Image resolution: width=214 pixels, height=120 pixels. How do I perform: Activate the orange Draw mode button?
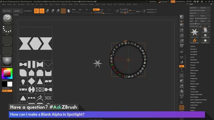click(42, 11)
